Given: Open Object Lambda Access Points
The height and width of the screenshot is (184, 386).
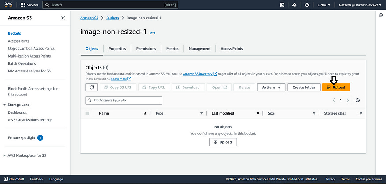Looking at the screenshot, I should 31,48.
